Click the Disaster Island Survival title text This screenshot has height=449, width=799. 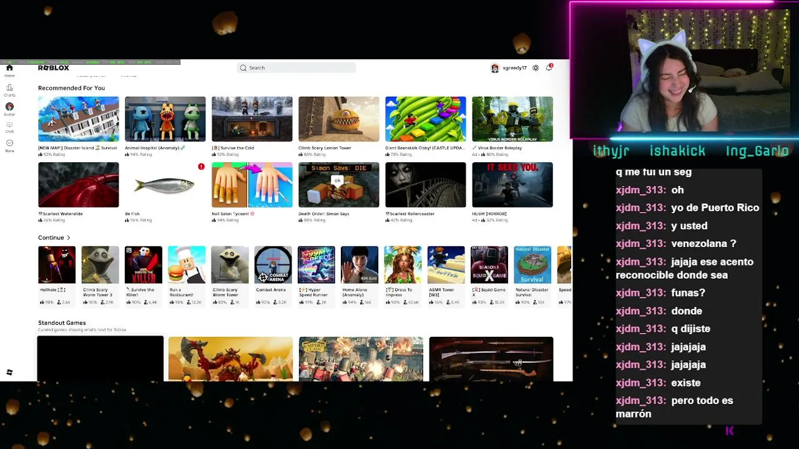77,148
